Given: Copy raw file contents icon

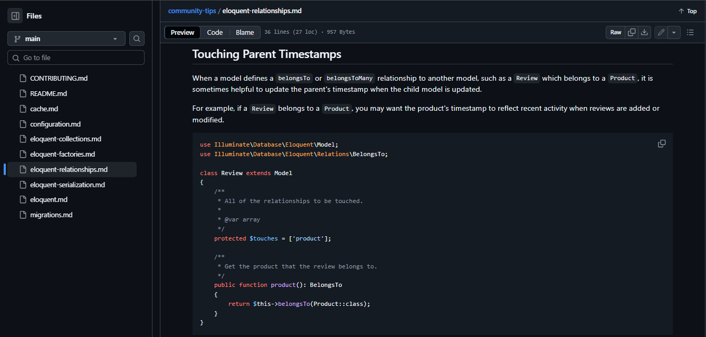Looking at the screenshot, I should (x=632, y=32).
